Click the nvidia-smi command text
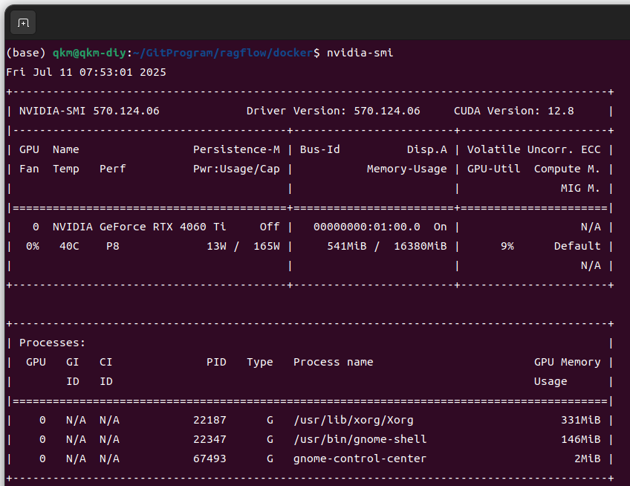 click(x=360, y=53)
